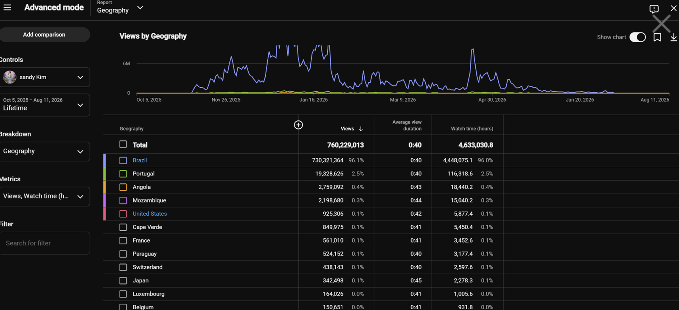Open the Geography breakdown dropdown
The width and height of the screenshot is (679, 310).
coord(45,151)
